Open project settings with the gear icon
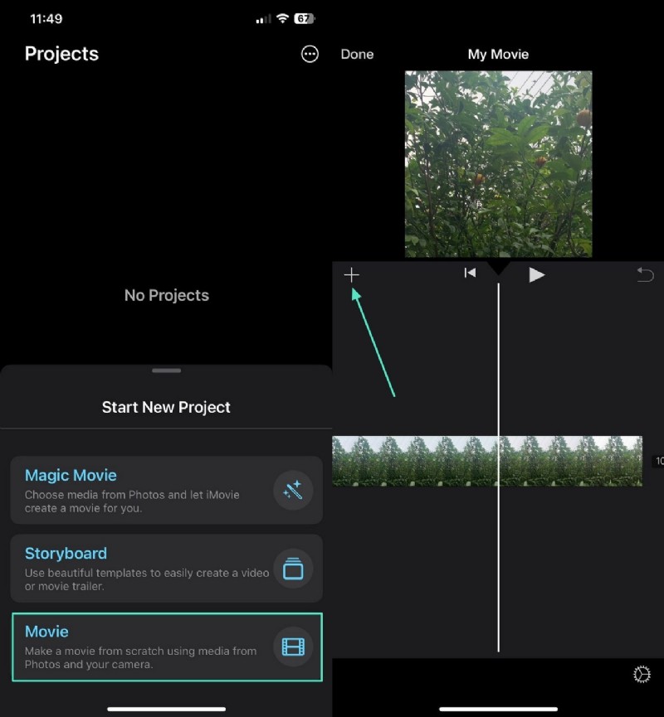The image size is (664, 717). pos(642,675)
